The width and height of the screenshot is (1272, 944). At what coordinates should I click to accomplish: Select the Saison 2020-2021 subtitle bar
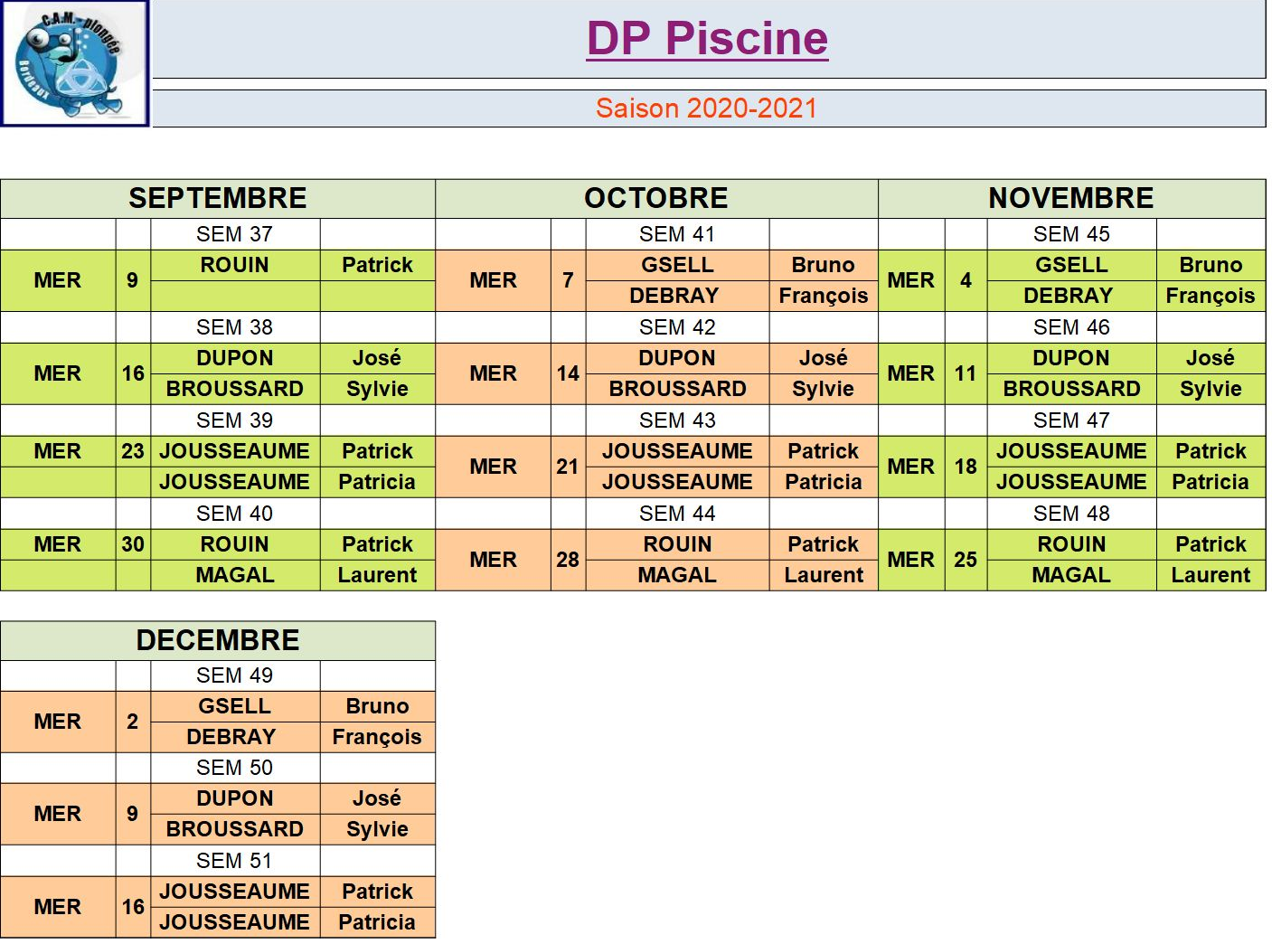[x=709, y=109]
